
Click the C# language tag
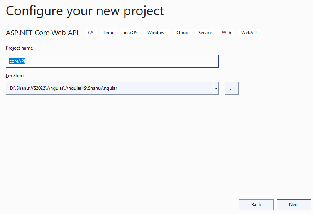(x=91, y=33)
